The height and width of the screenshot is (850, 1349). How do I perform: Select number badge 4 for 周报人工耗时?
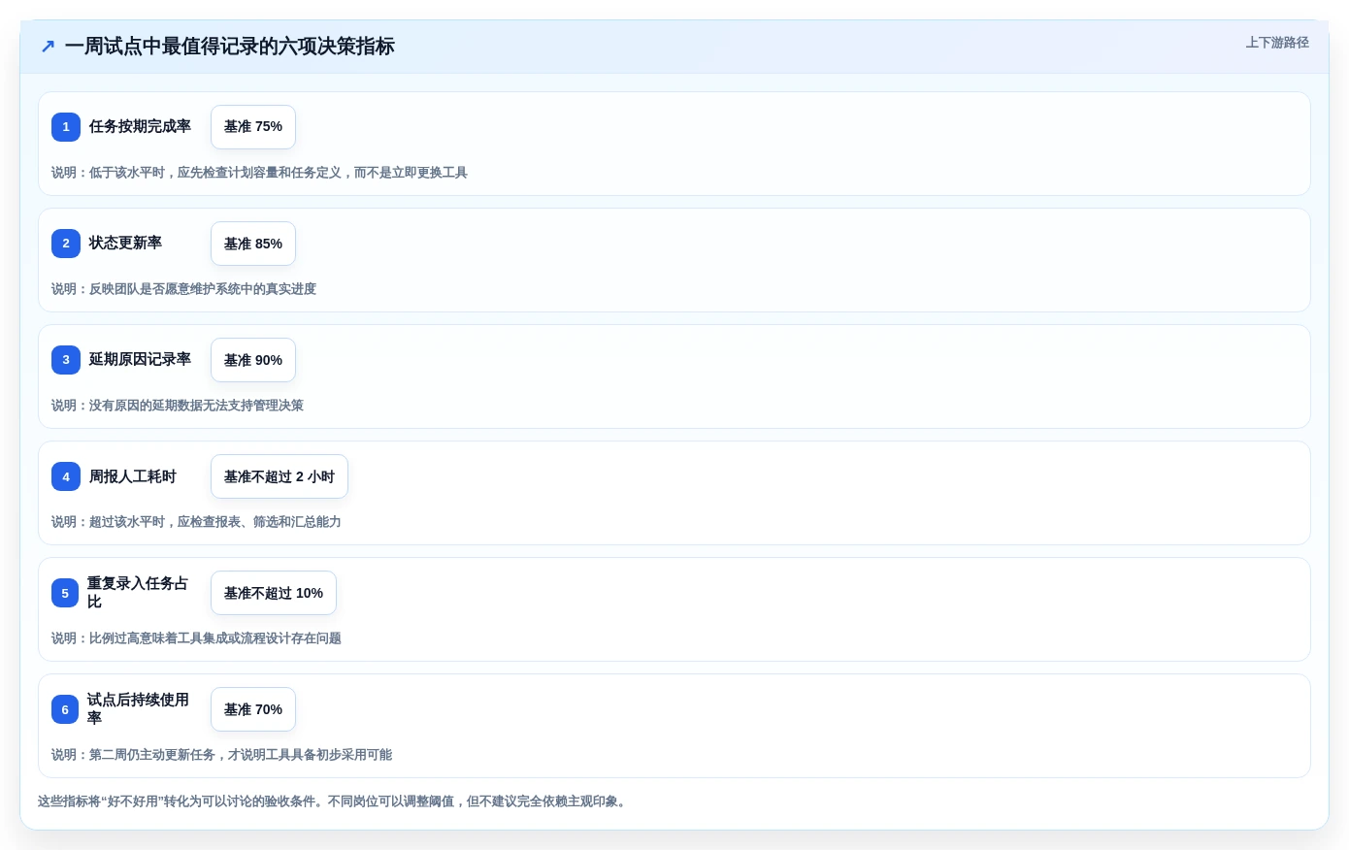[x=66, y=476]
